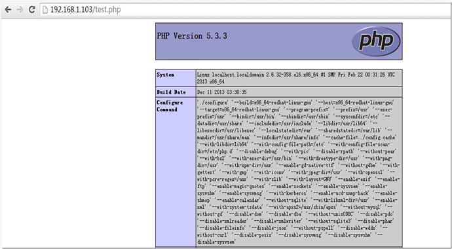Screen dimensions: 452x249
Task: Click the Configure Command row label
Action: [170, 105]
